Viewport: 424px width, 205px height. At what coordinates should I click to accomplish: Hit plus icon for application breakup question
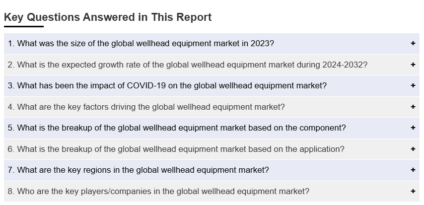tap(413, 149)
